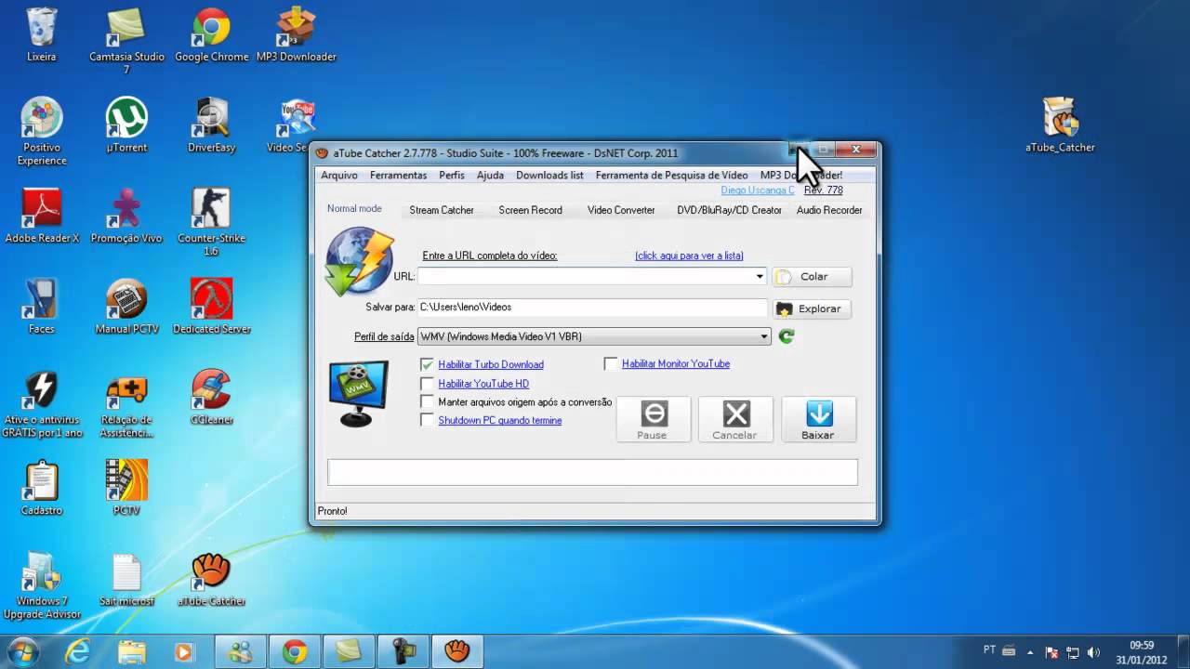Screen dimensions: 1190x669
Task: Check Shutdown PC quando termine
Action: (x=428, y=420)
